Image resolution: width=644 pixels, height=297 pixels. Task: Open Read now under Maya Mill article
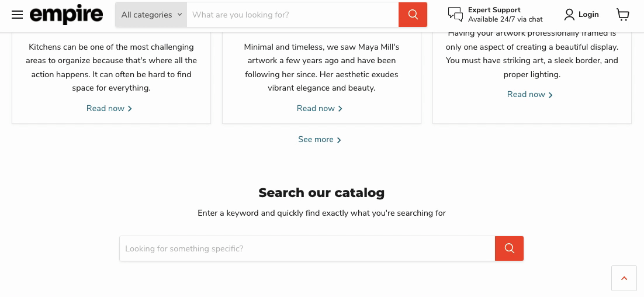click(320, 109)
